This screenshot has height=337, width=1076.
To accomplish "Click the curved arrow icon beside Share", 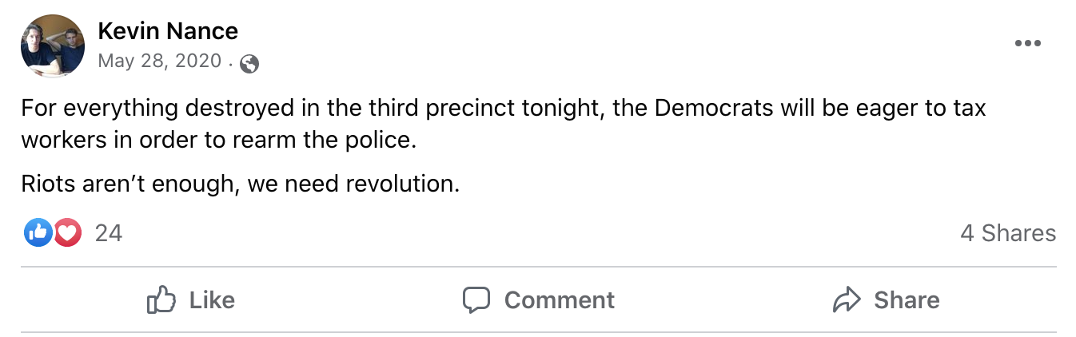I will [x=847, y=300].
